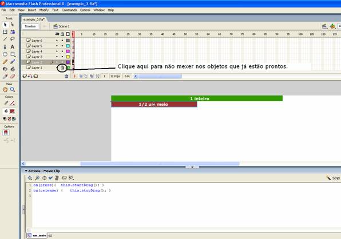Click Layer 5 outline color swatch
The image size is (341, 239).
pos(68,46)
